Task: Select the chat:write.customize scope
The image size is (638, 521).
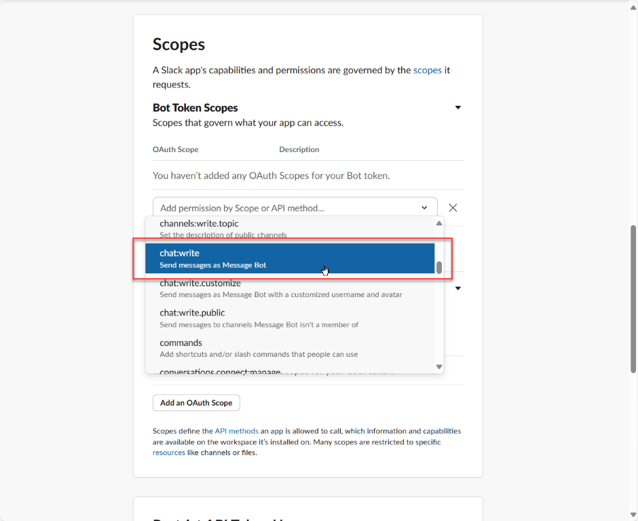Action: [x=290, y=288]
